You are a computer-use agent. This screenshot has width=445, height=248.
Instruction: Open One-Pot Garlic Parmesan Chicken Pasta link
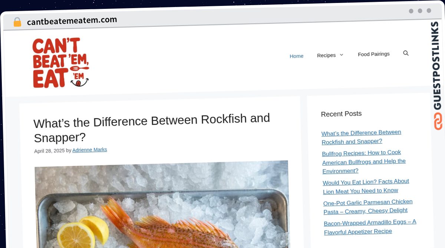pyautogui.click(x=368, y=207)
